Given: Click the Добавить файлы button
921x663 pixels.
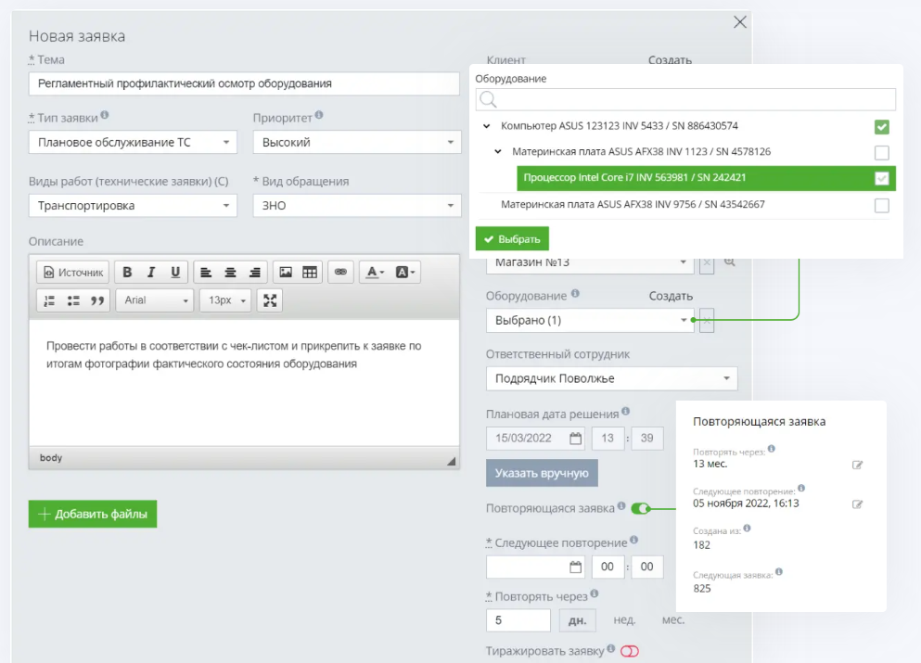Looking at the screenshot, I should pos(92,514).
